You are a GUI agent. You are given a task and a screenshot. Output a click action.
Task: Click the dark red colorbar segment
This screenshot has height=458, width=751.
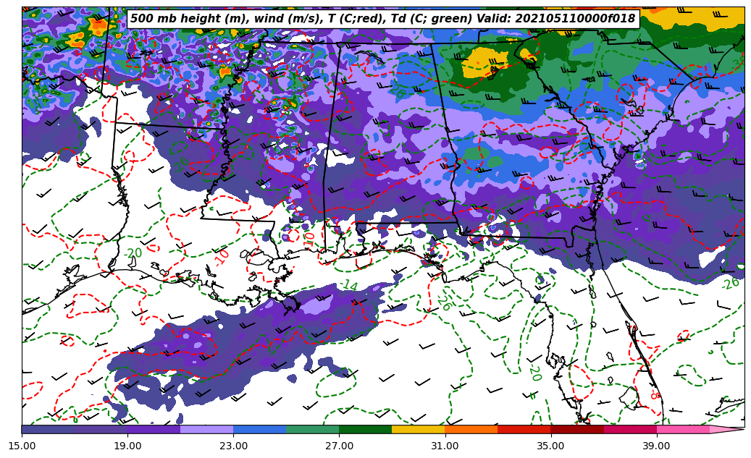576,429
